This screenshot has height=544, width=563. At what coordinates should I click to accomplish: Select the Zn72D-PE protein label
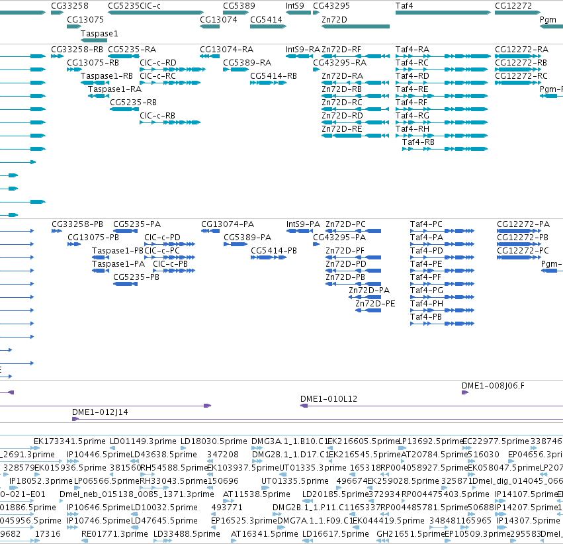375,303
